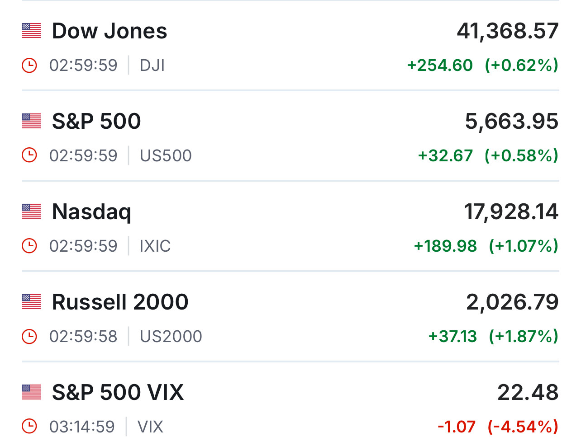Screen dimensions: 581x446
Task: Click the clock icon in Russell 2000 row
Action: click(x=29, y=336)
